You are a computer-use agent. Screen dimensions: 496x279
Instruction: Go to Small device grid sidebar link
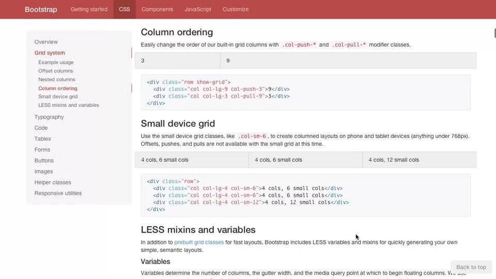tap(58, 97)
